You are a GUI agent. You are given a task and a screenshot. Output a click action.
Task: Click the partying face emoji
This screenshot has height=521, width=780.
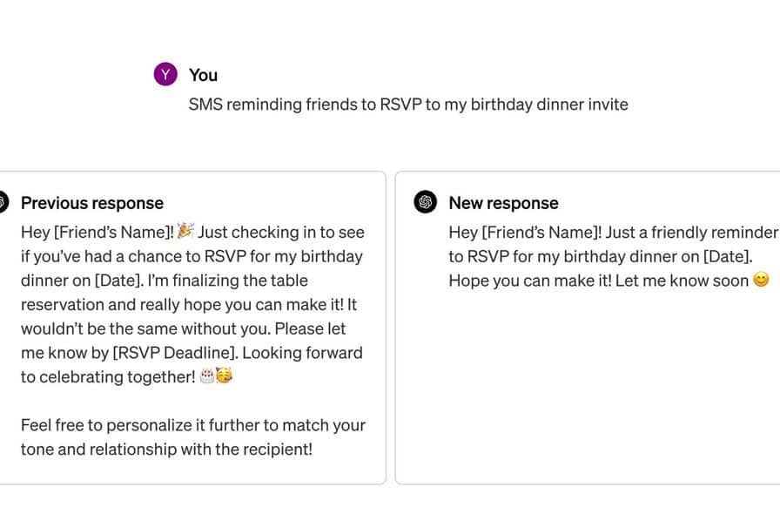tap(224, 376)
